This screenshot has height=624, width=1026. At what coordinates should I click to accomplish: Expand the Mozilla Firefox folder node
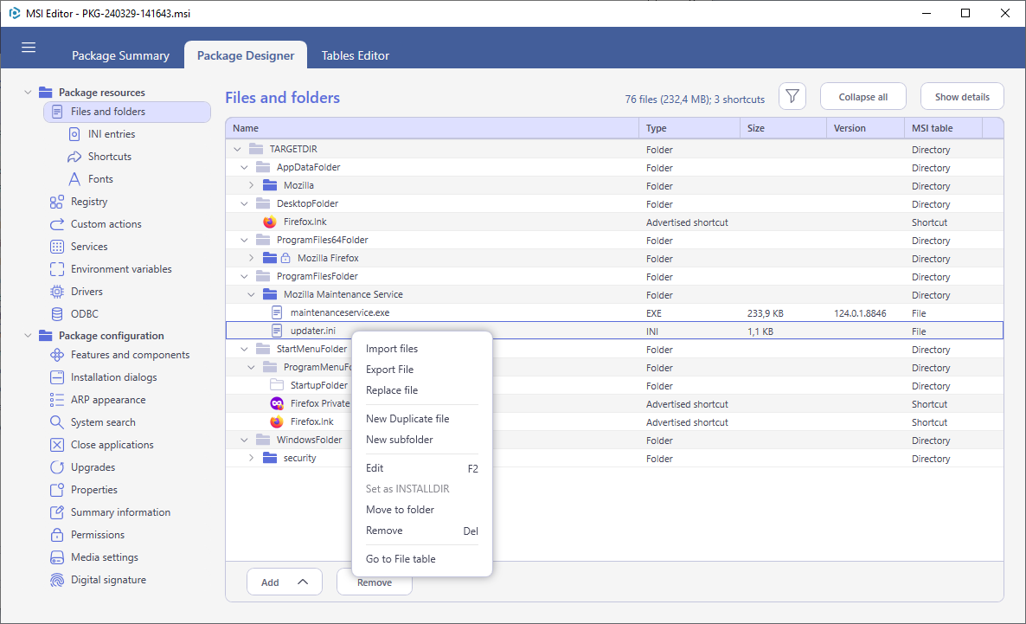click(251, 258)
